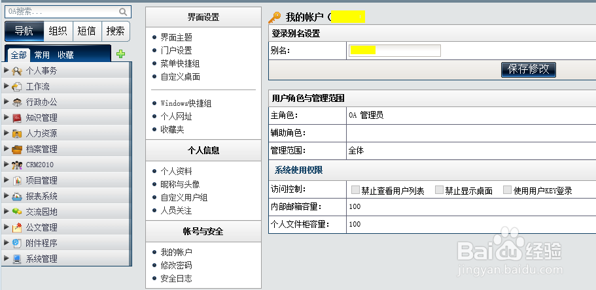
Task: Open 个人资料 link
Action: coord(176,171)
